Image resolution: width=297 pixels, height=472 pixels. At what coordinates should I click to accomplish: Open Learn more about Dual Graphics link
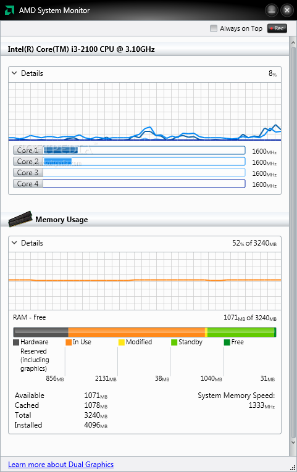click(61, 464)
